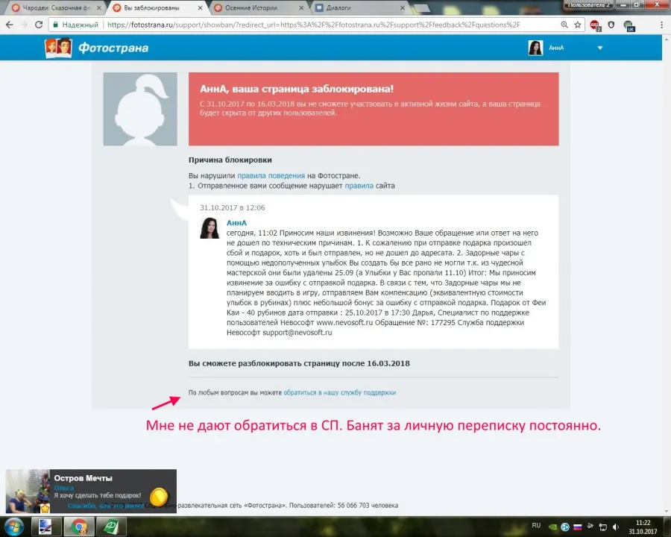Click the address bar URL field
This screenshot has height=537, width=671.
(315, 25)
